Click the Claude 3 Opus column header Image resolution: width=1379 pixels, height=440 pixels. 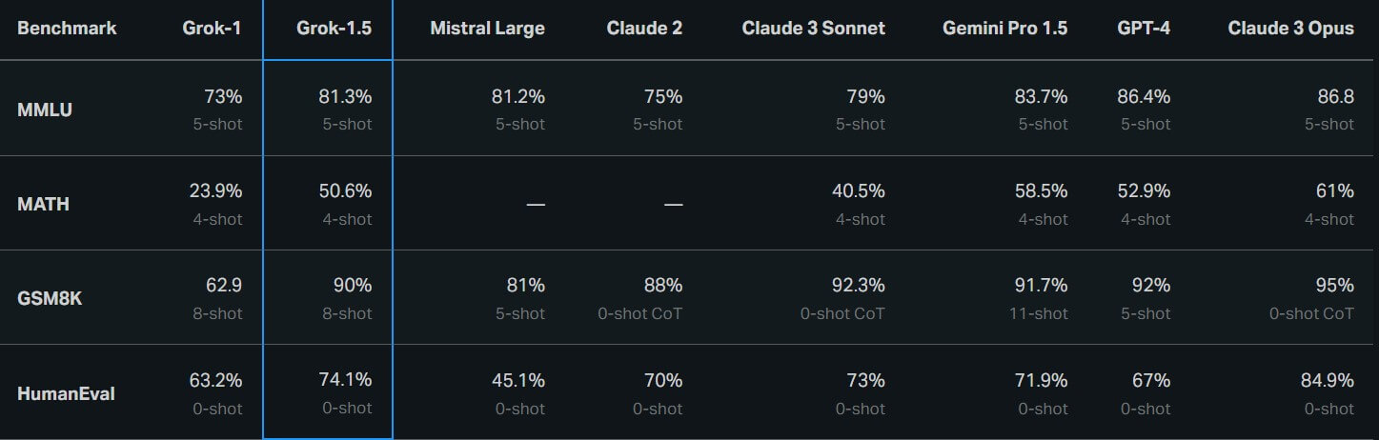coord(1291,29)
